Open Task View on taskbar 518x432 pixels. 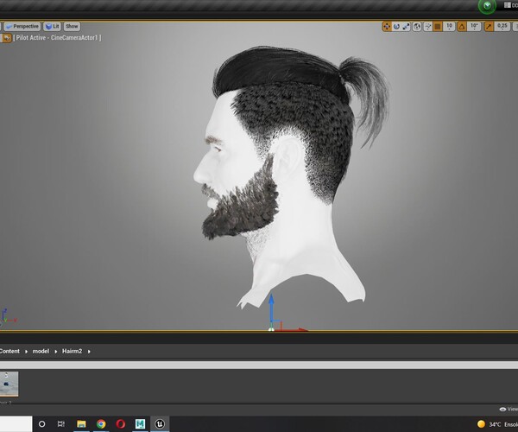click(x=61, y=424)
